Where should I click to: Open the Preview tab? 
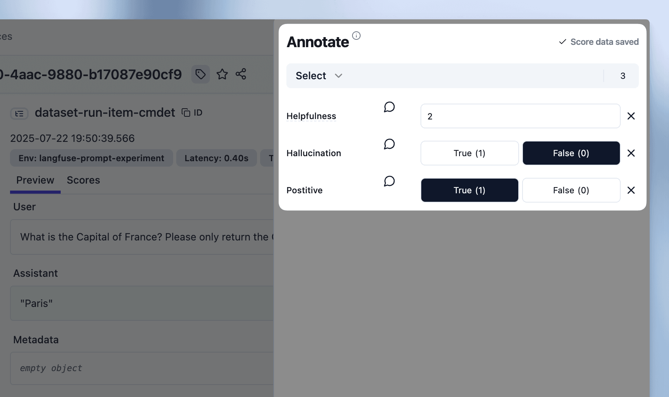tap(35, 180)
